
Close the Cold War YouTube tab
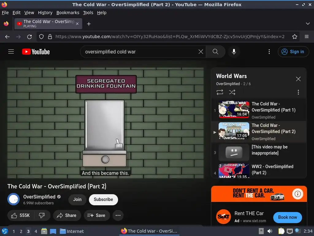(77, 24)
